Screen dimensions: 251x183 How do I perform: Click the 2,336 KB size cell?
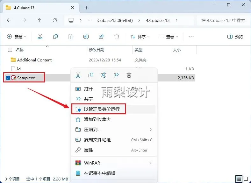coord(186,78)
